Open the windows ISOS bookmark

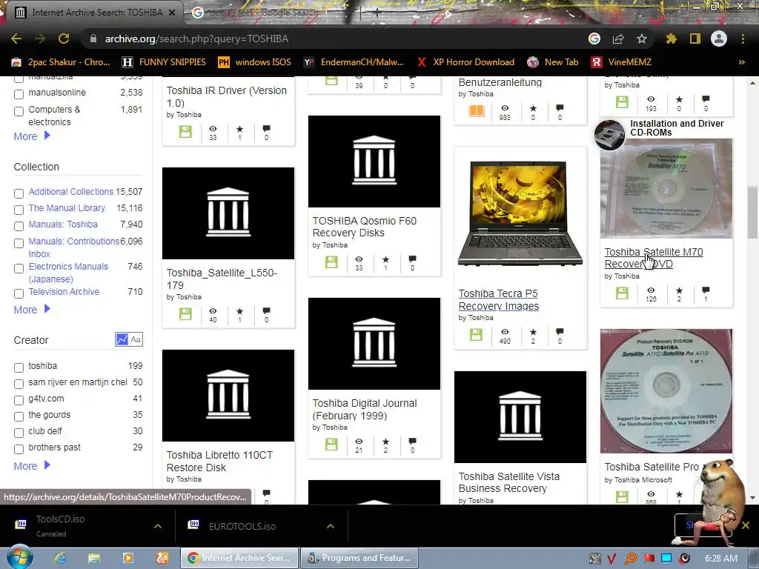click(255, 62)
